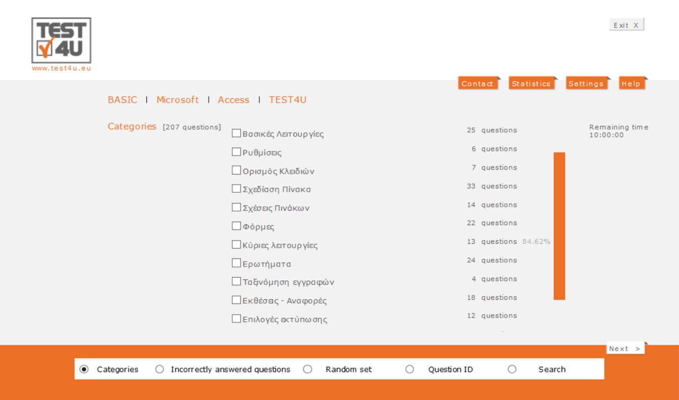Click the TEST4U breadcrumb
Viewport: 679px width, 400px height.
(288, 99)
